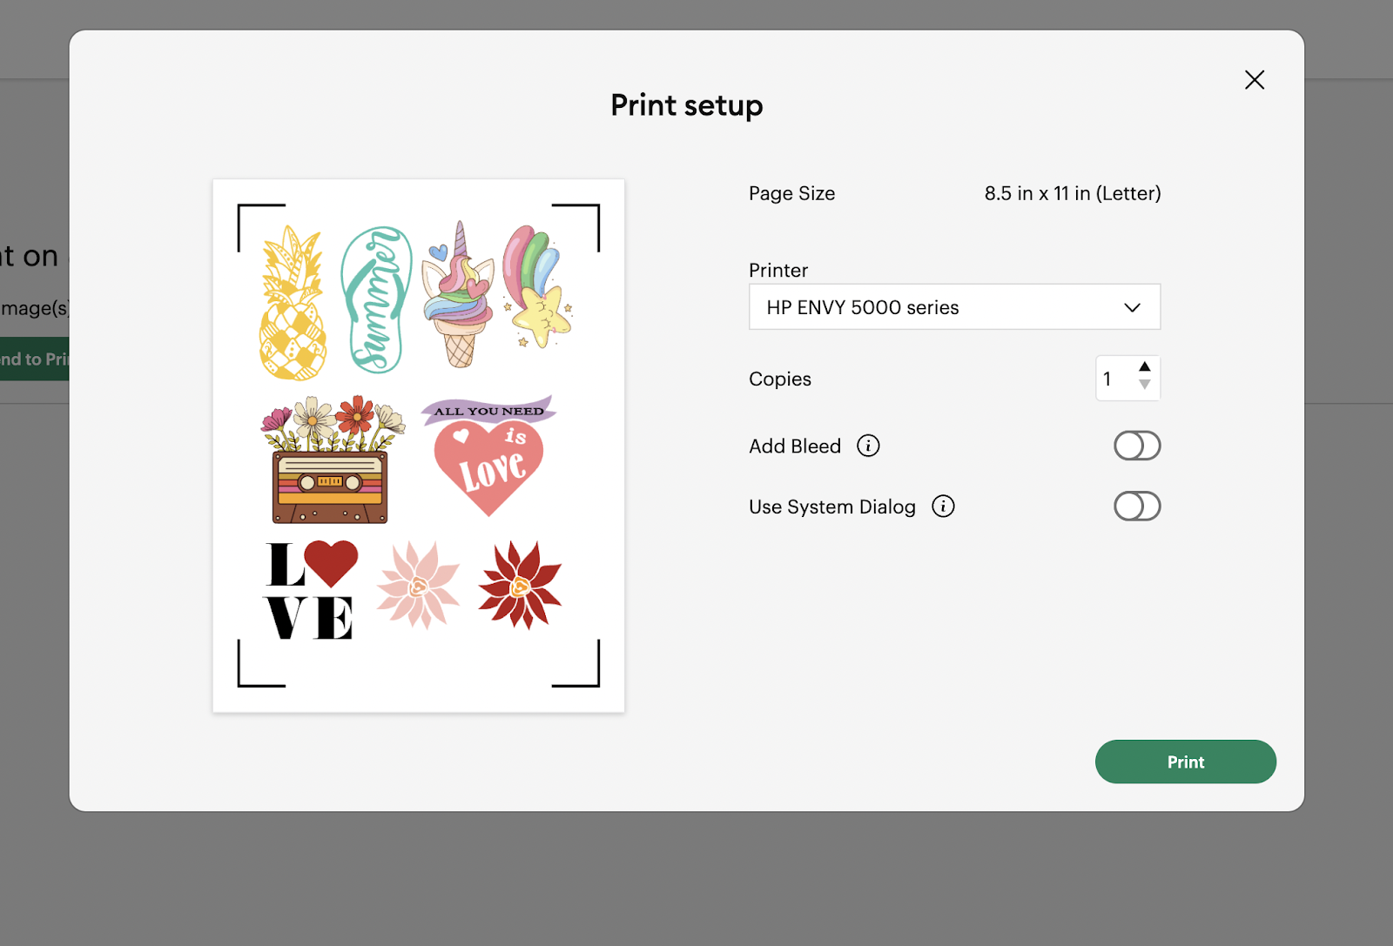Close the Print setup dialog

coord(1254,80)
